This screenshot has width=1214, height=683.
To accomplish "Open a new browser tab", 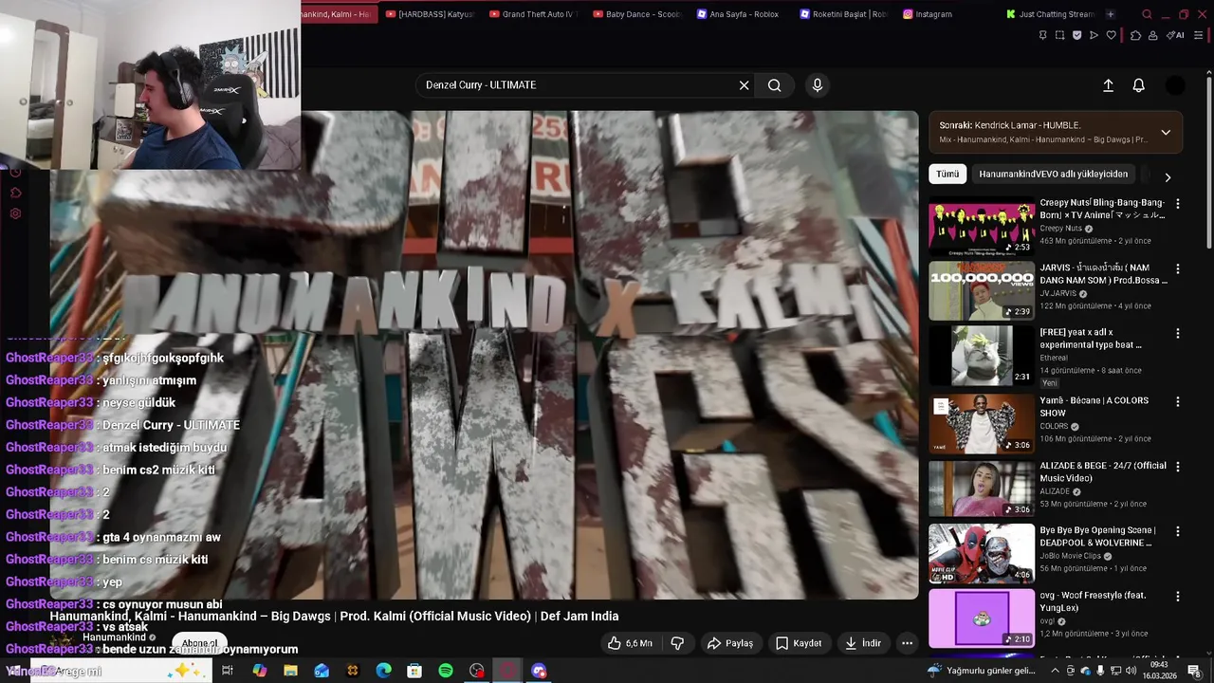I will tap(1111, 14).
